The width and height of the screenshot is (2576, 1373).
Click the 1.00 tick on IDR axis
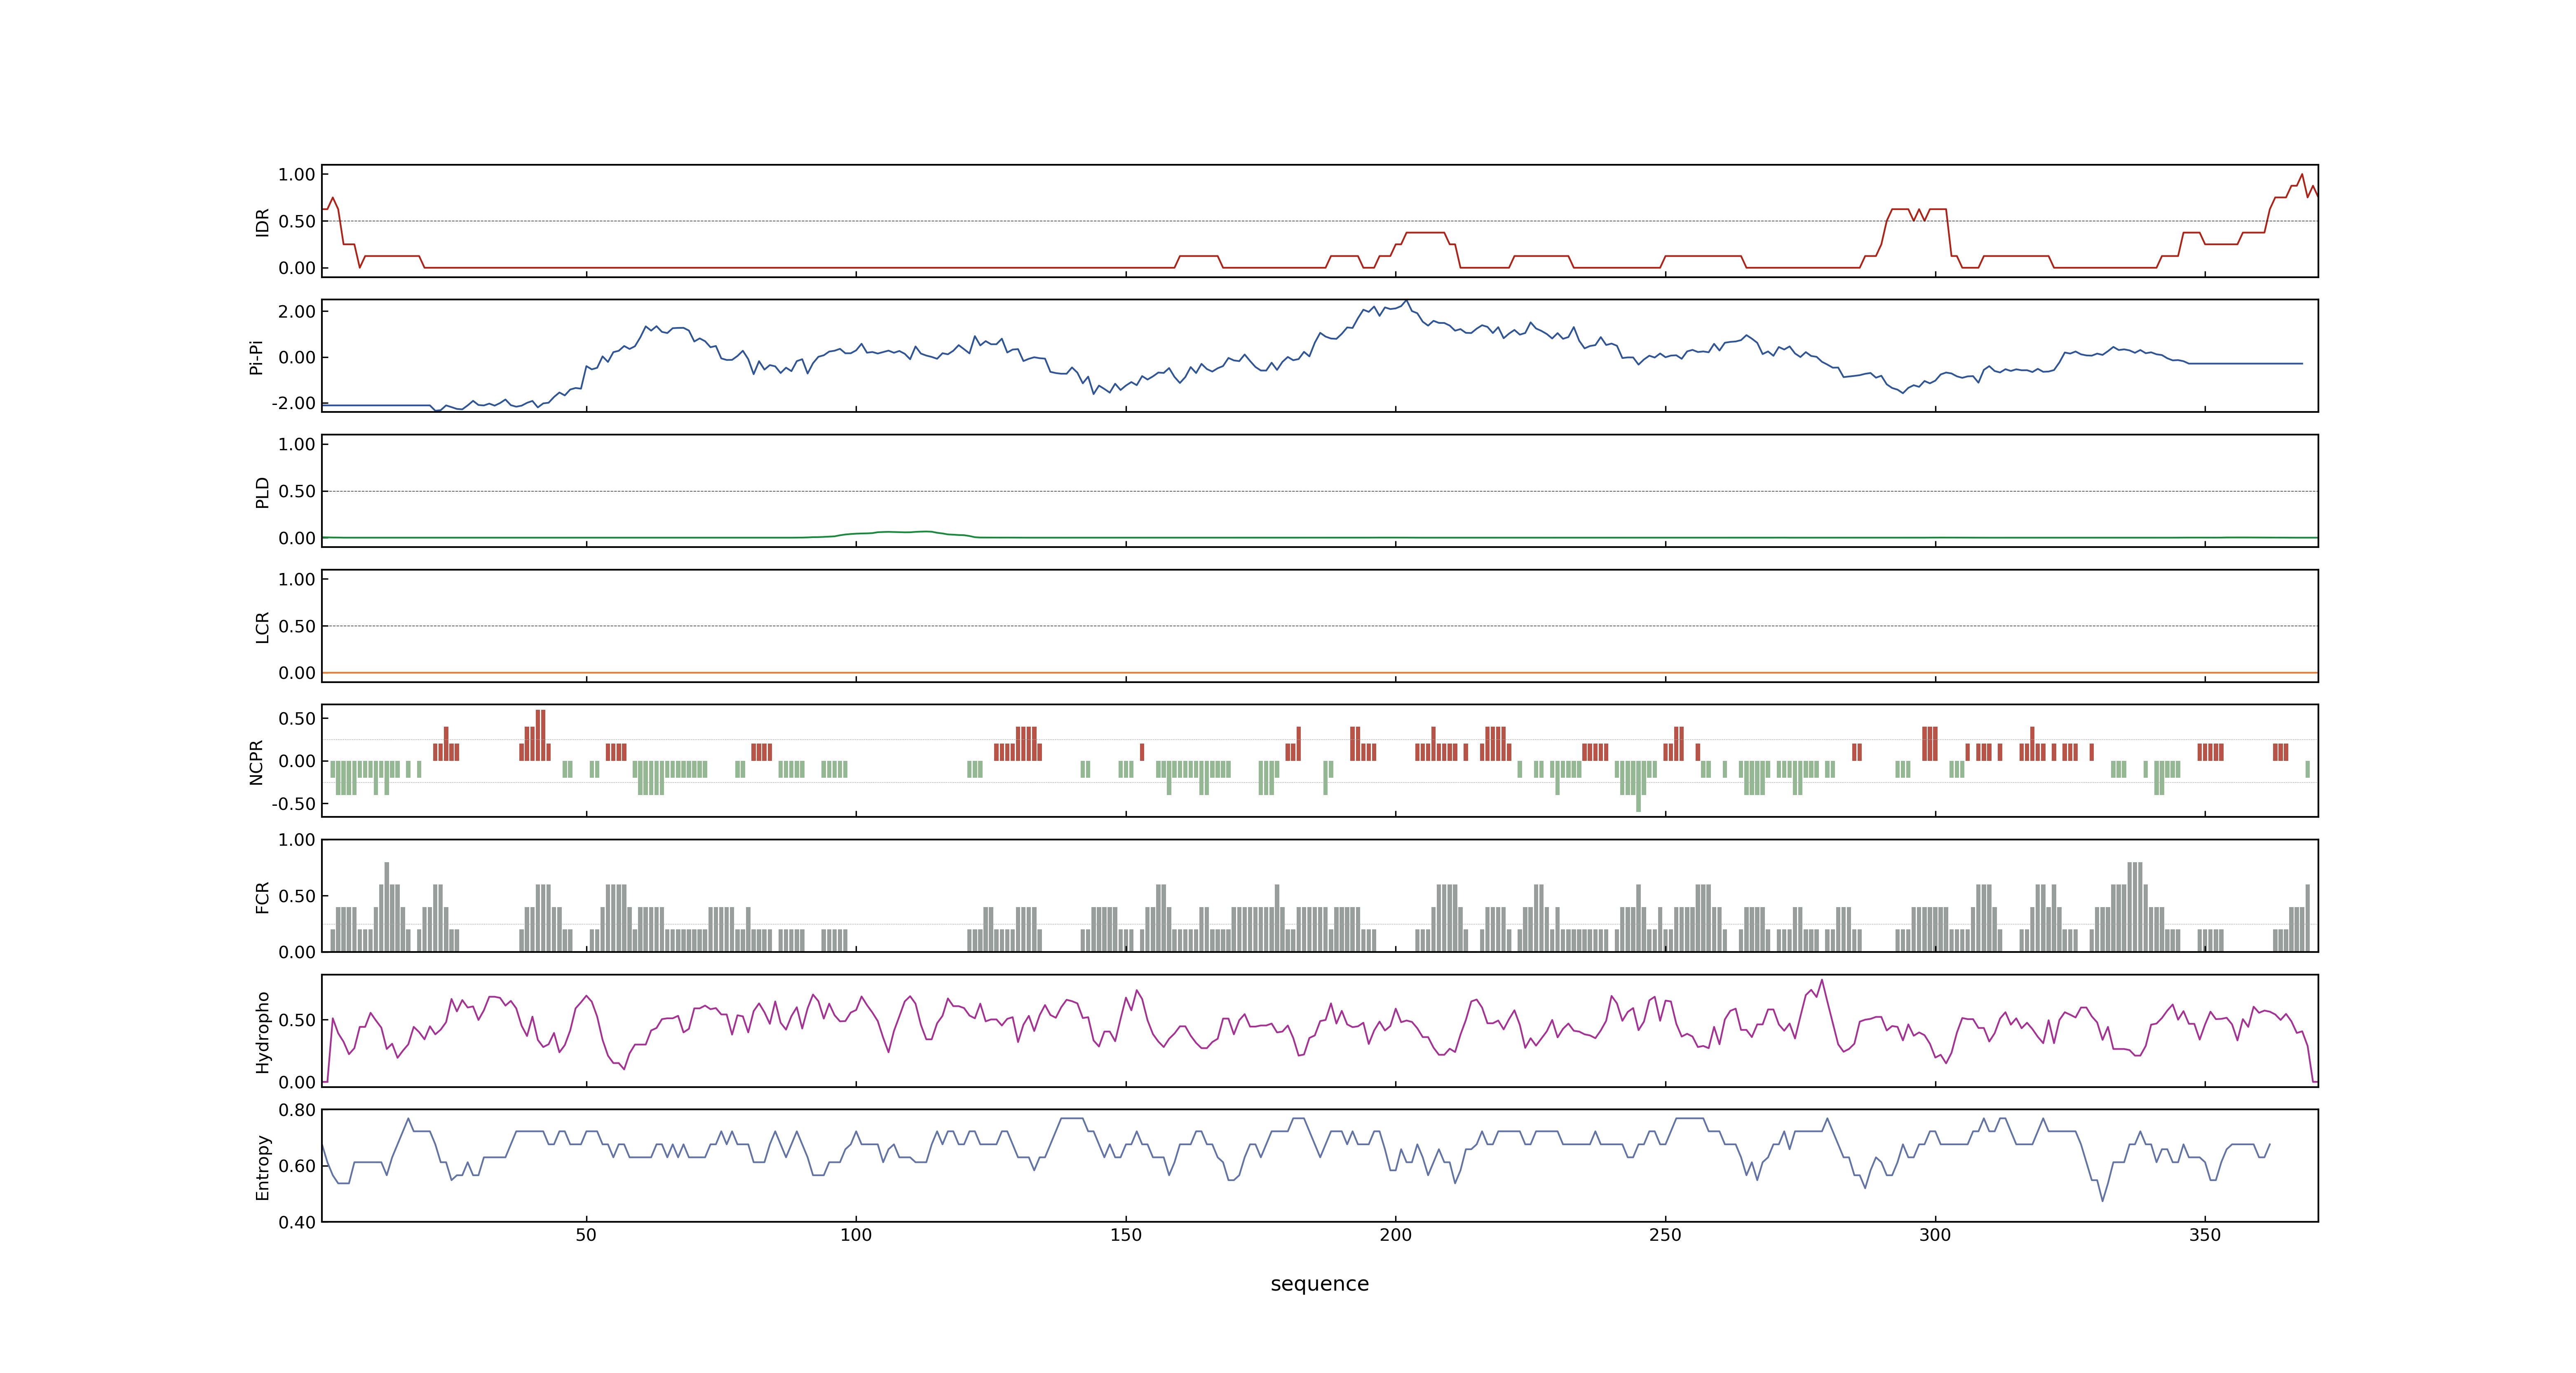297,175
